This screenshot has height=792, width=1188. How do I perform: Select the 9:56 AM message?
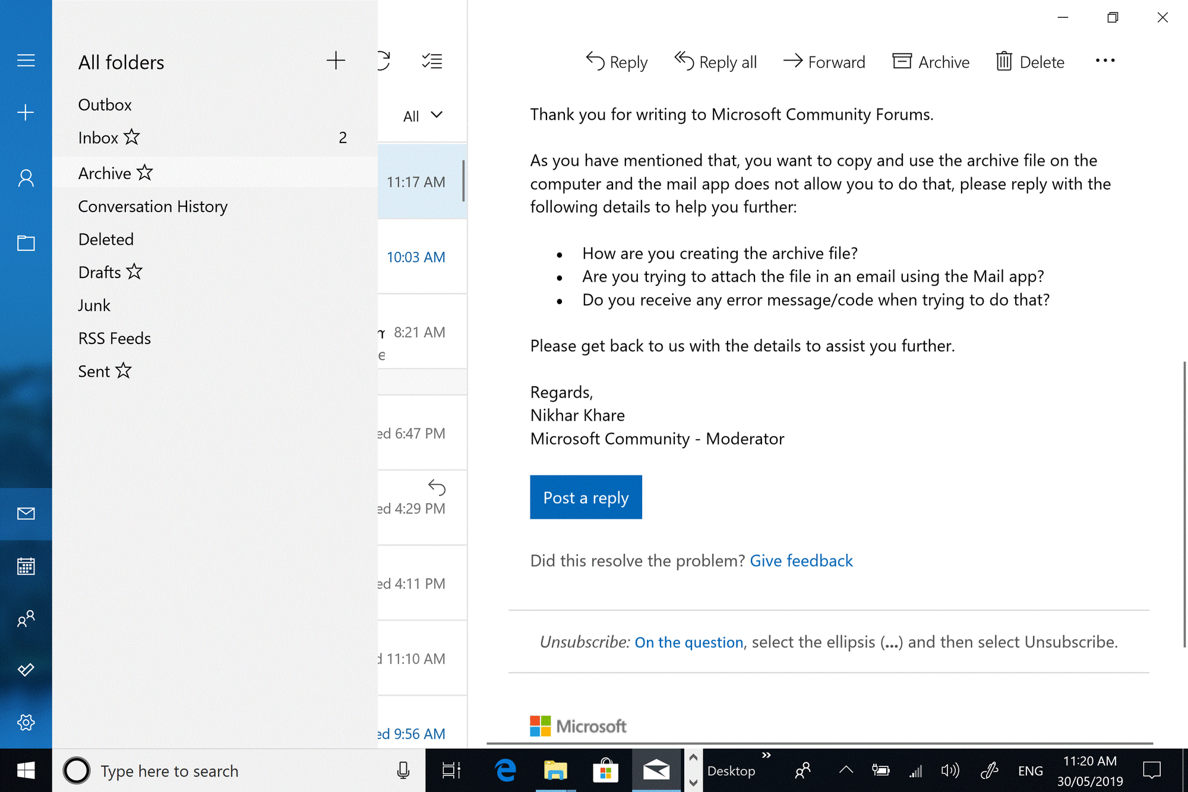pos(422,722)
